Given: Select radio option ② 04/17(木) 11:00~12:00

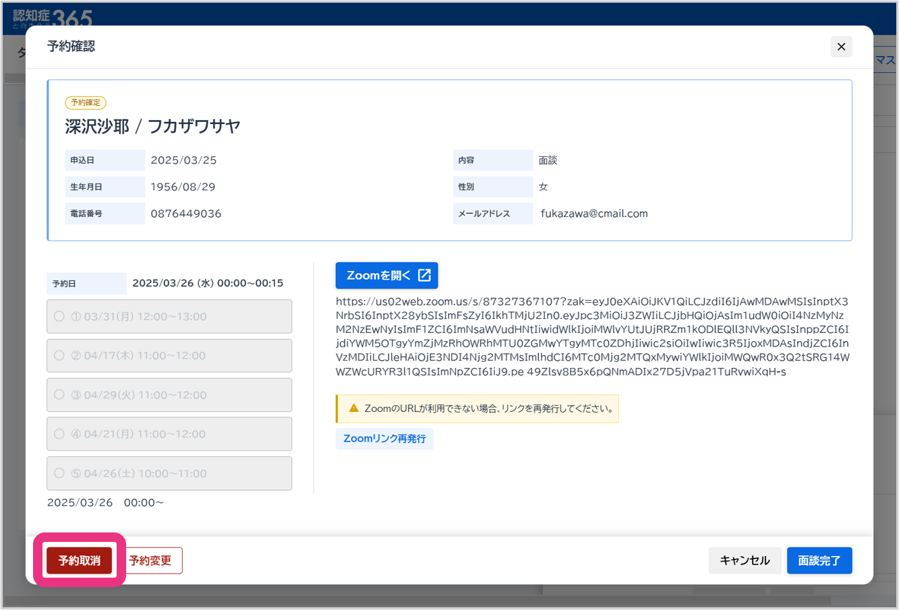Looking at the screenshot, I should [x=59, y=356].
